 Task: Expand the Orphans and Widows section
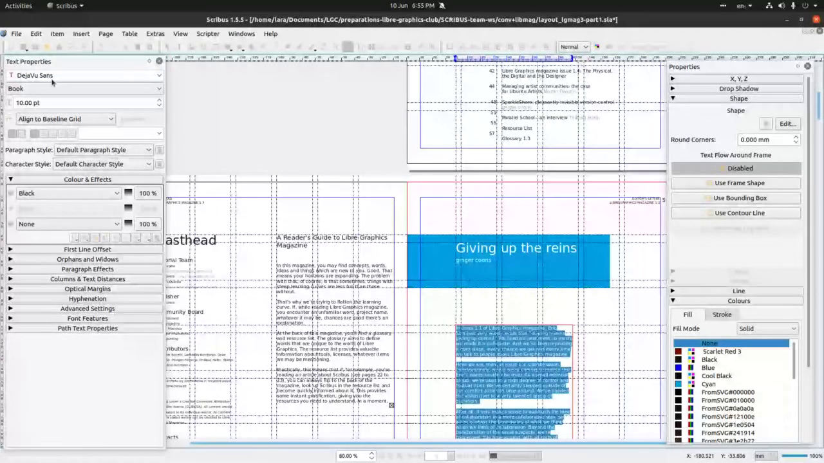84,259
